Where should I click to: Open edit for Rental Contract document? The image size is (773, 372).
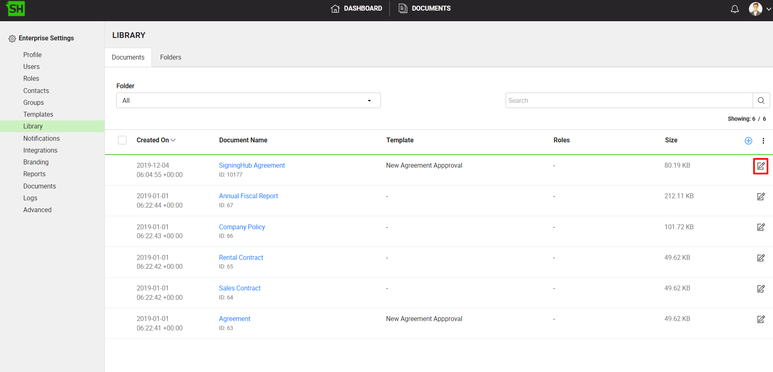(761, 258)
